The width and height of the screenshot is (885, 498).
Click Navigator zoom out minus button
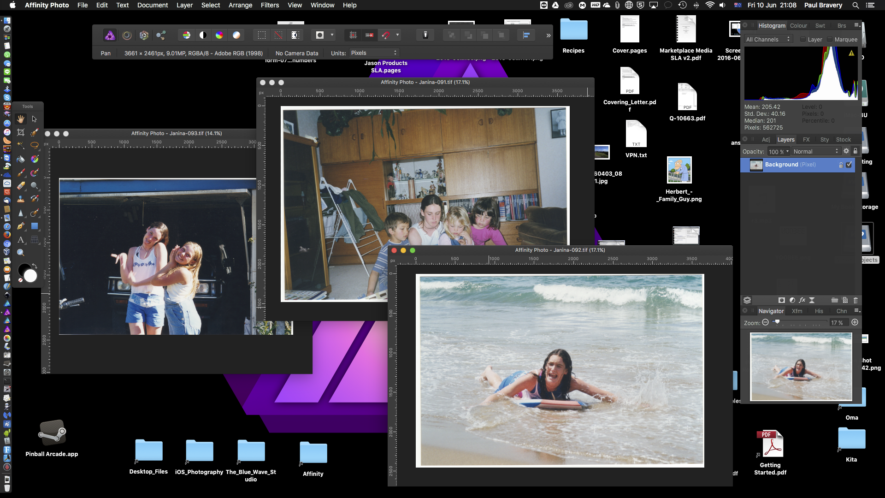point(765,322)
